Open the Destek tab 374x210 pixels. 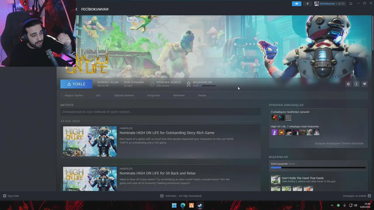(x=202, y=95)
